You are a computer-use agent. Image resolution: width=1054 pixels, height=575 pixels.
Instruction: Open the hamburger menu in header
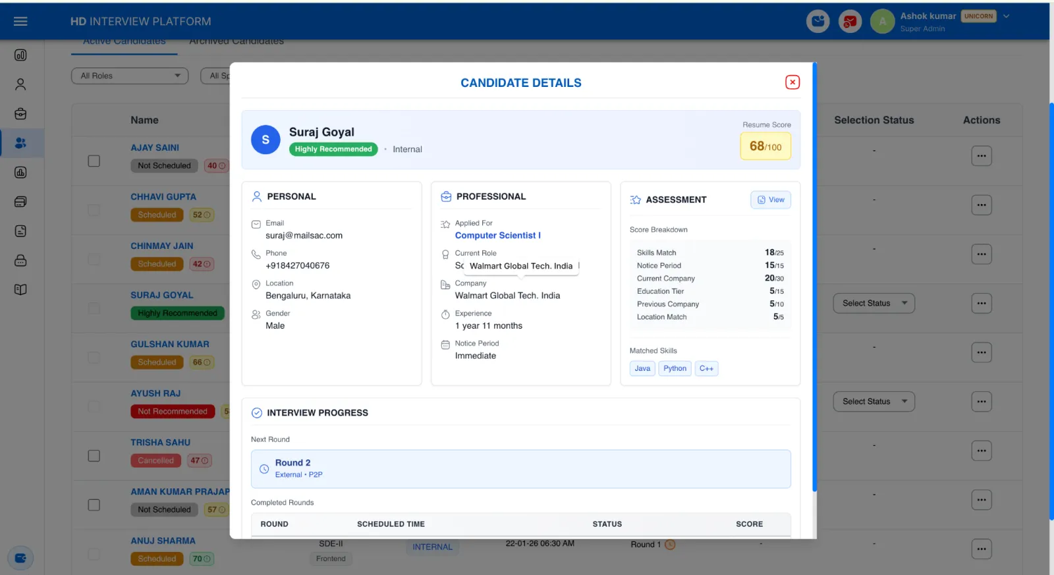(20, 21)
